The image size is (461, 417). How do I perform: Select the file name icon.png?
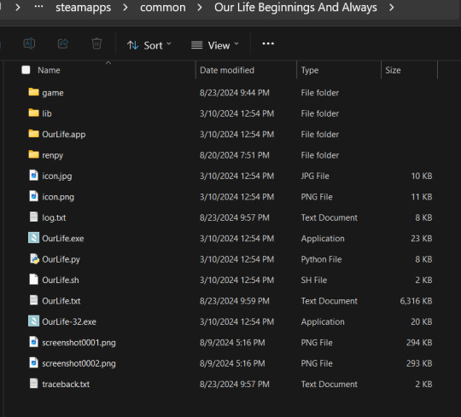pyautogui.click(x=58, y=197)
